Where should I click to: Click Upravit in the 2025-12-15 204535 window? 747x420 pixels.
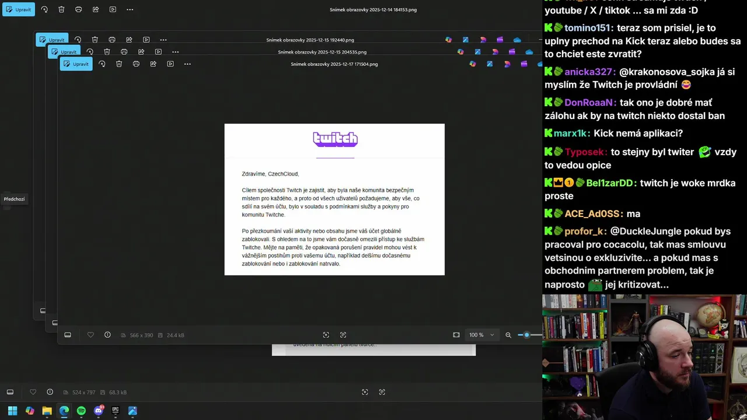[x=64, y=52]
